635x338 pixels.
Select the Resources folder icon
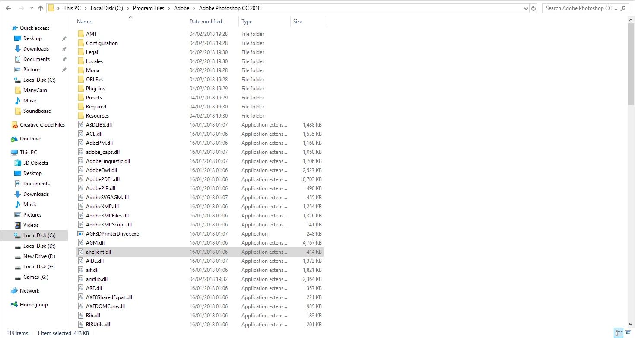[81, 116]
